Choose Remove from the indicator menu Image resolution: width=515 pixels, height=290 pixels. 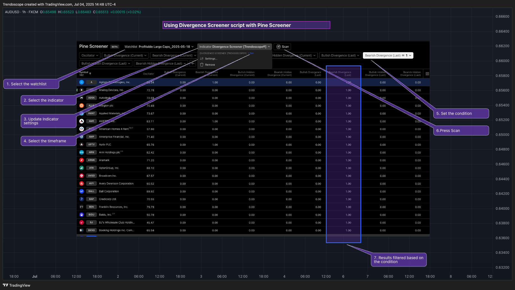[210, 65]
